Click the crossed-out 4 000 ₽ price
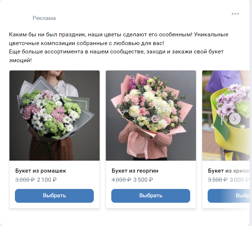The width and height of the screenshot is (252, 226). coord(121,179)
